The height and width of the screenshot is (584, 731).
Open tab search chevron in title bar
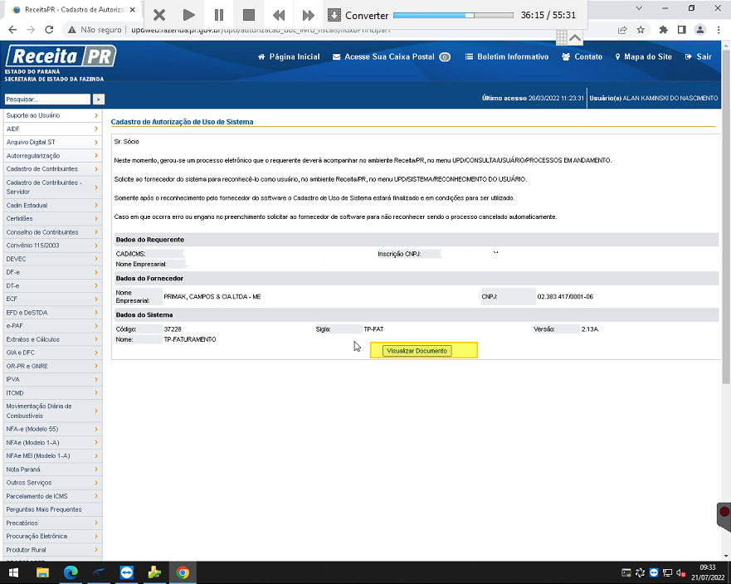click(x=639, y=8)
